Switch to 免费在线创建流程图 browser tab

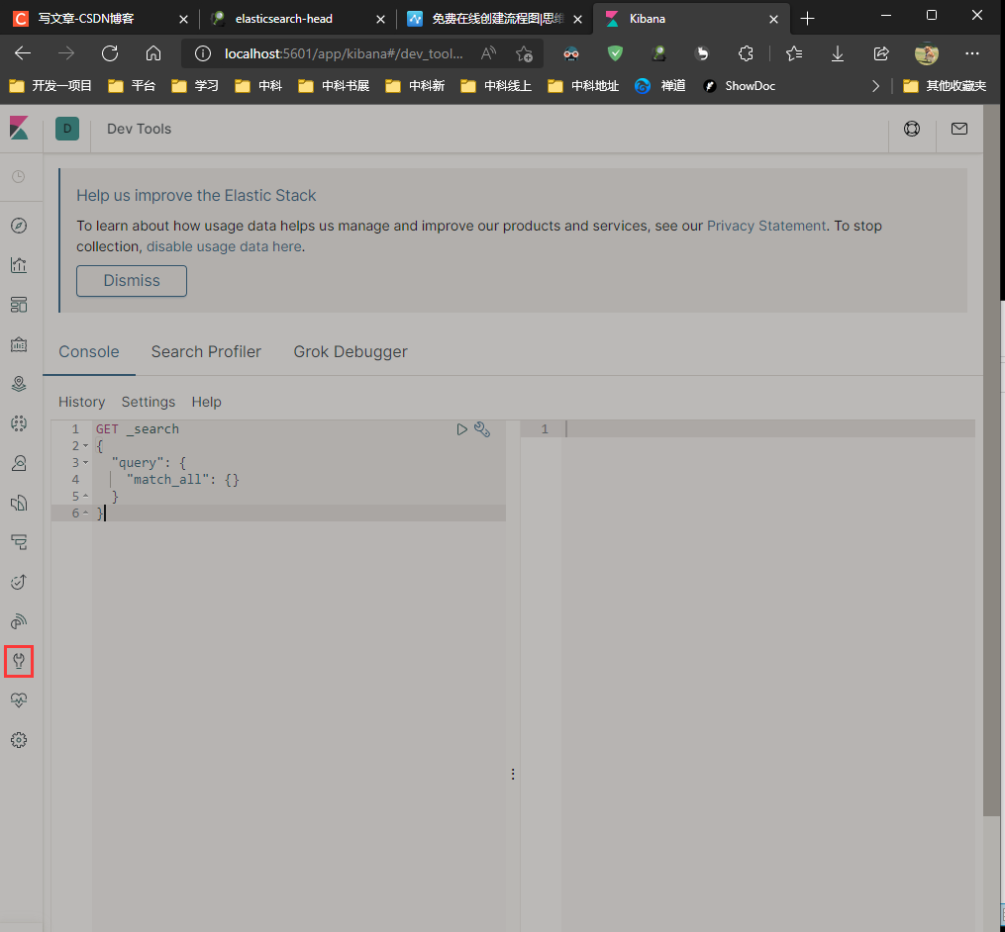[492, 19]
